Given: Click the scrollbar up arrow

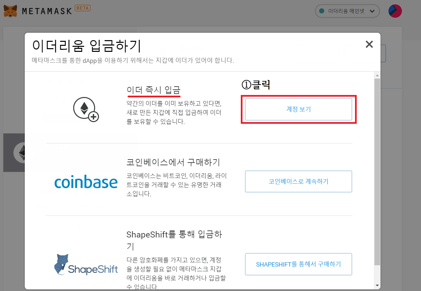Looking at the screenshot, I should 377,75.
